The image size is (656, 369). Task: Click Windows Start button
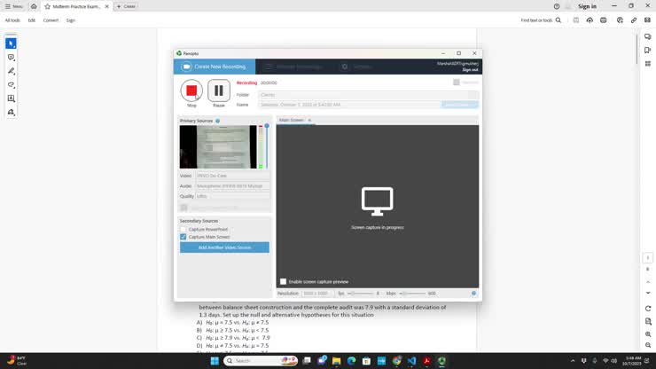pos(215,361)
